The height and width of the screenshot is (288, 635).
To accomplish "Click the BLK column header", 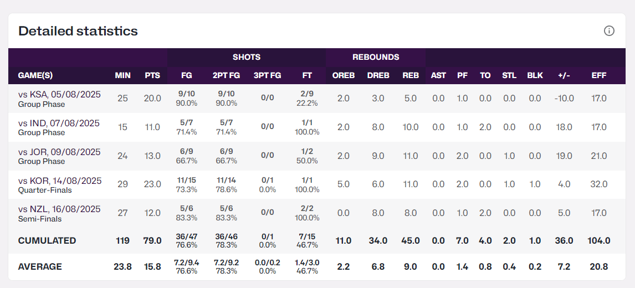I will pos(535,75).
